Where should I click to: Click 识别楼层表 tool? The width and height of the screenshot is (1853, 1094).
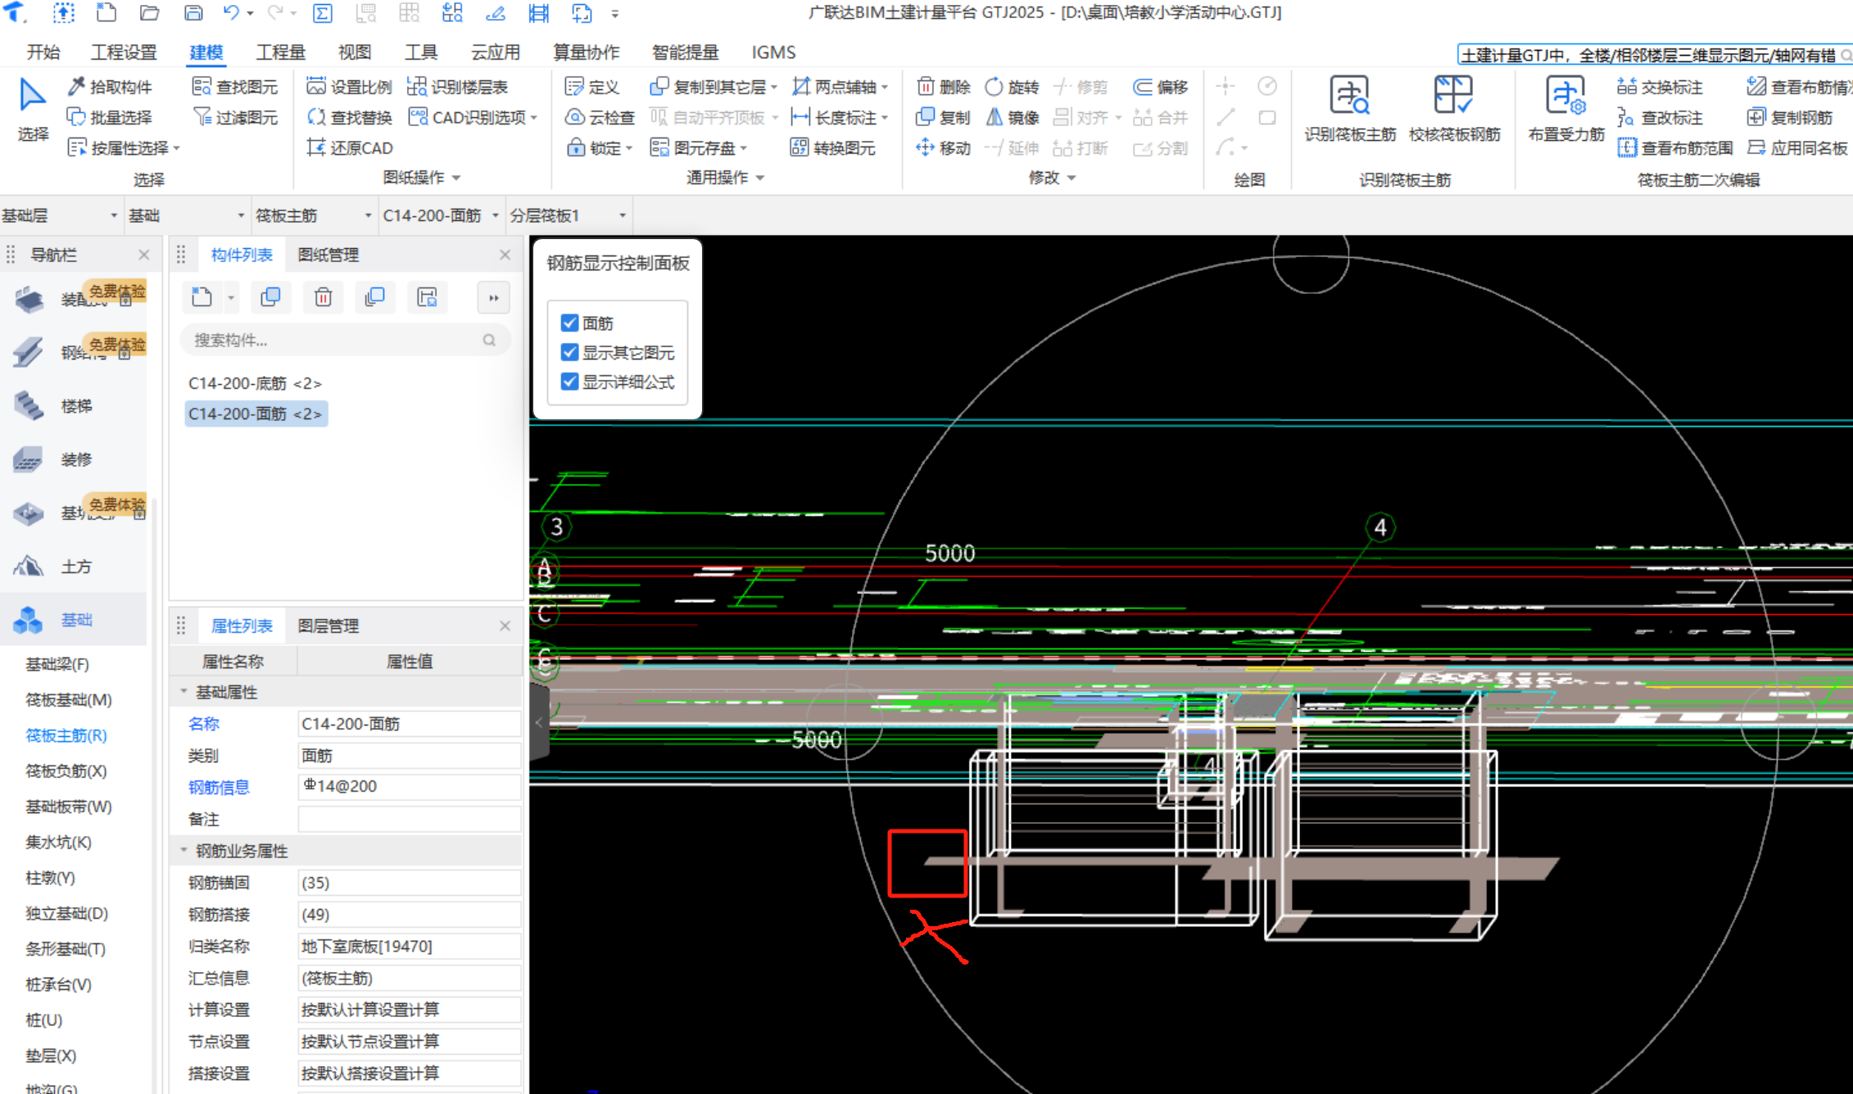point(458,87)
